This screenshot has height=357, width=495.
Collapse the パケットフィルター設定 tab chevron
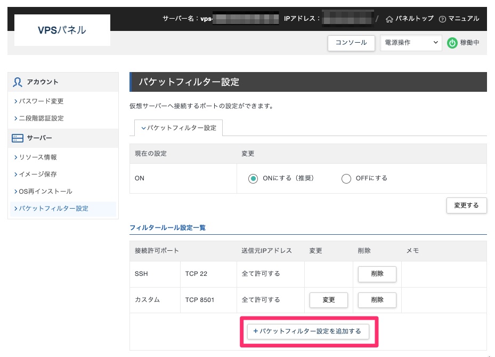pyautogui.click(x=143, y=128)
